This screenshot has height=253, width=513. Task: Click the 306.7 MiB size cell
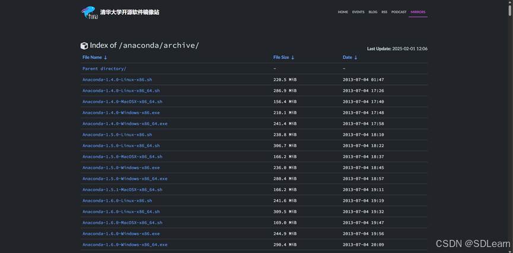(285, 146)
